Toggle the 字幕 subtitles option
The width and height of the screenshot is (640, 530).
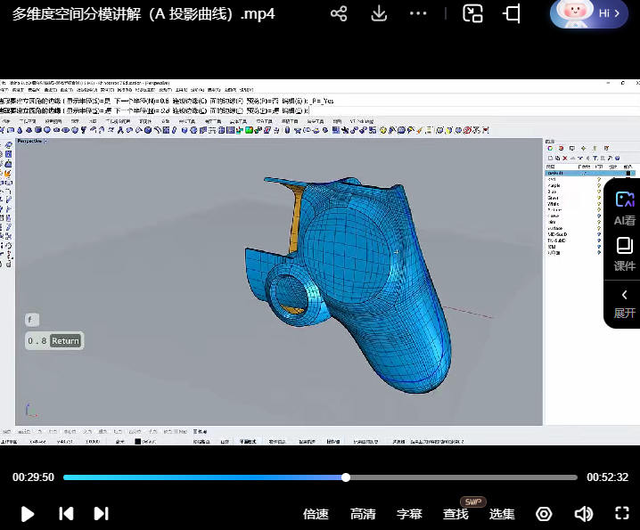(x=409, y=514)
